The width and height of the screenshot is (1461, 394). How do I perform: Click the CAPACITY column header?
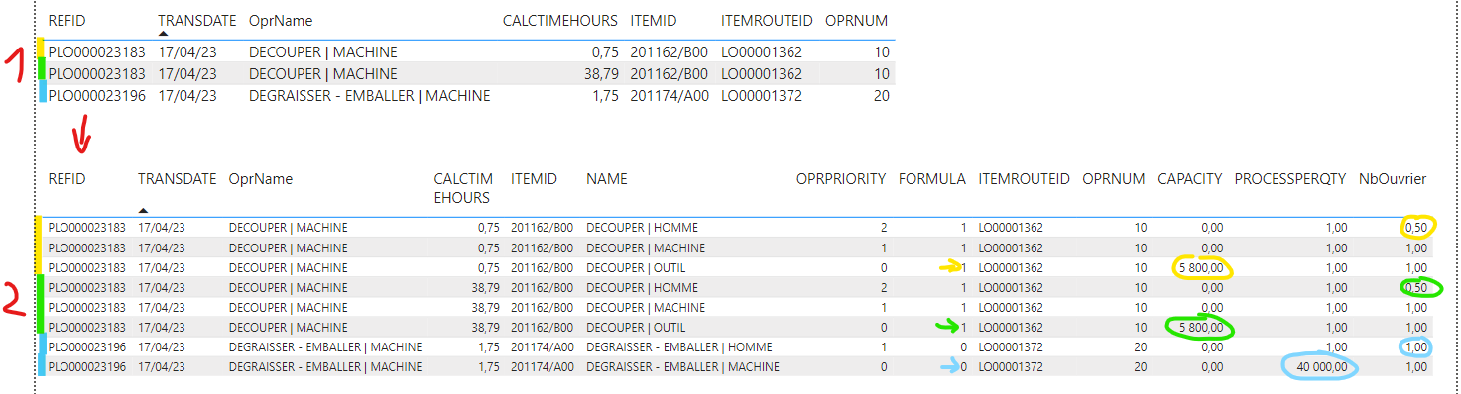pyautogui.click(x=1189, y=179)
